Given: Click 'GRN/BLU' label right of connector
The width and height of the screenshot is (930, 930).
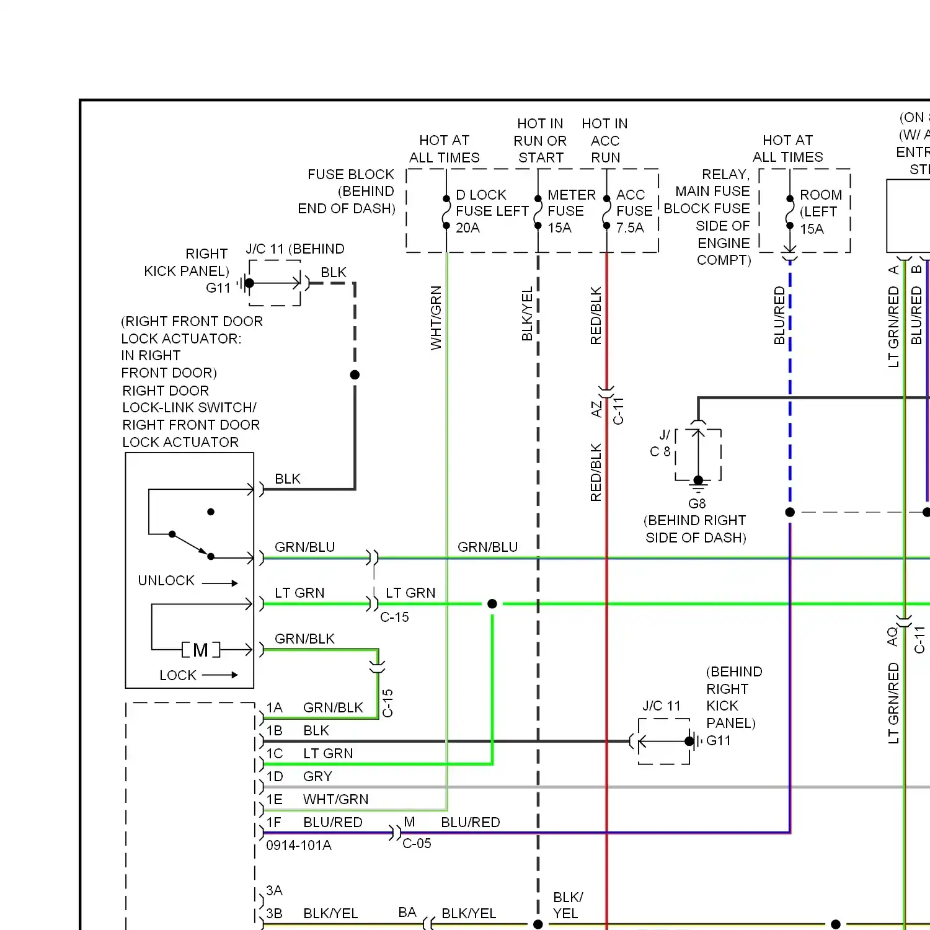Looking at the screenshot, I should click(487, 547).
